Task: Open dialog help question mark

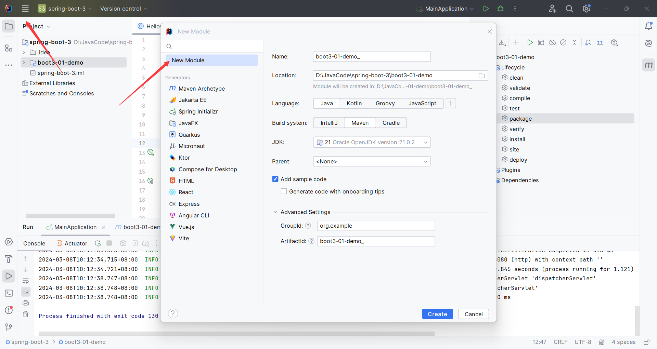Action: click(173, 313)
